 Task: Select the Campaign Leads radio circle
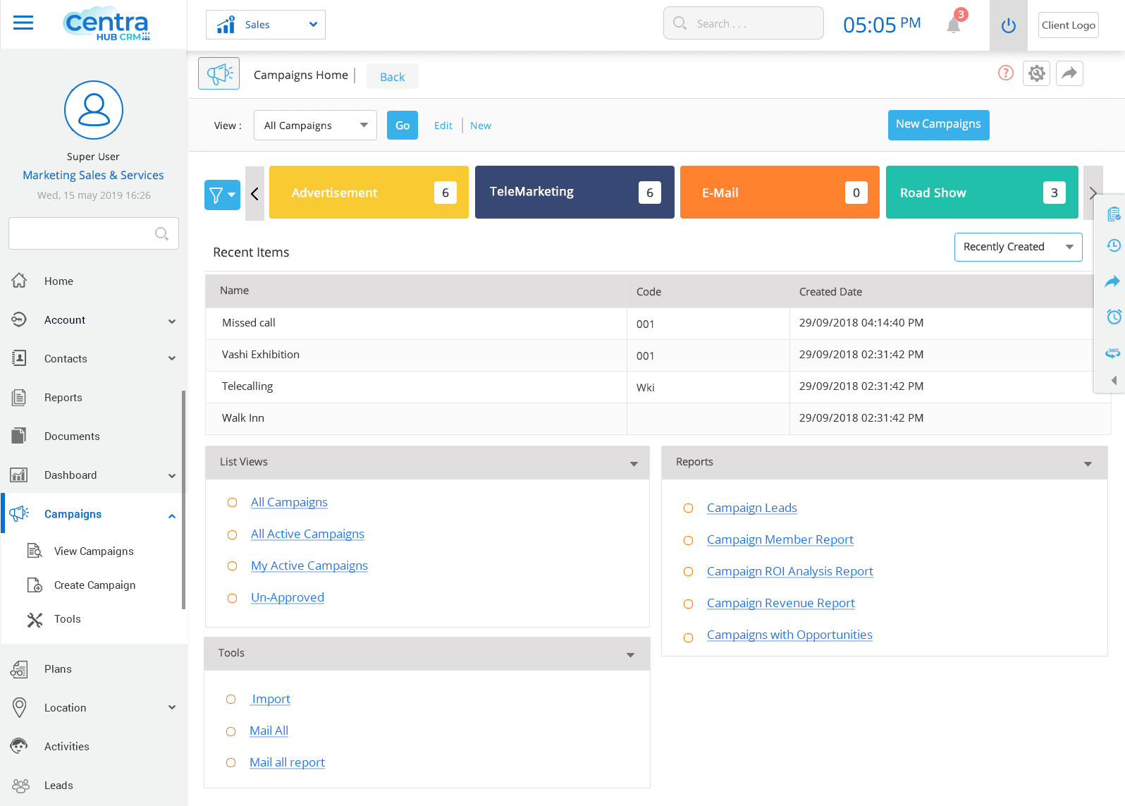click(688, 508)
